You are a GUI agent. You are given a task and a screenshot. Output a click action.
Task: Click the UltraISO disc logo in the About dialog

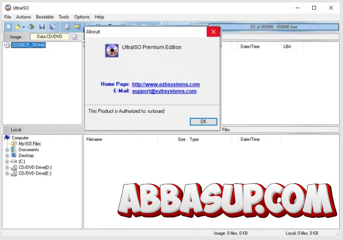click(x=112, y=51)
